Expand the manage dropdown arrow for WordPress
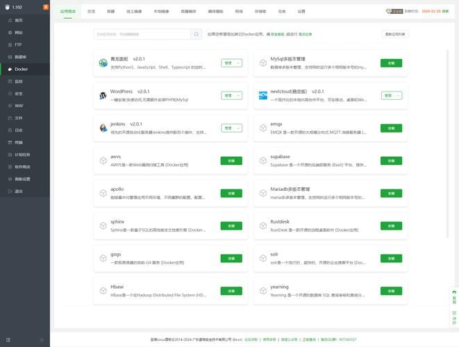459x347 pixels. click(238, 96)
